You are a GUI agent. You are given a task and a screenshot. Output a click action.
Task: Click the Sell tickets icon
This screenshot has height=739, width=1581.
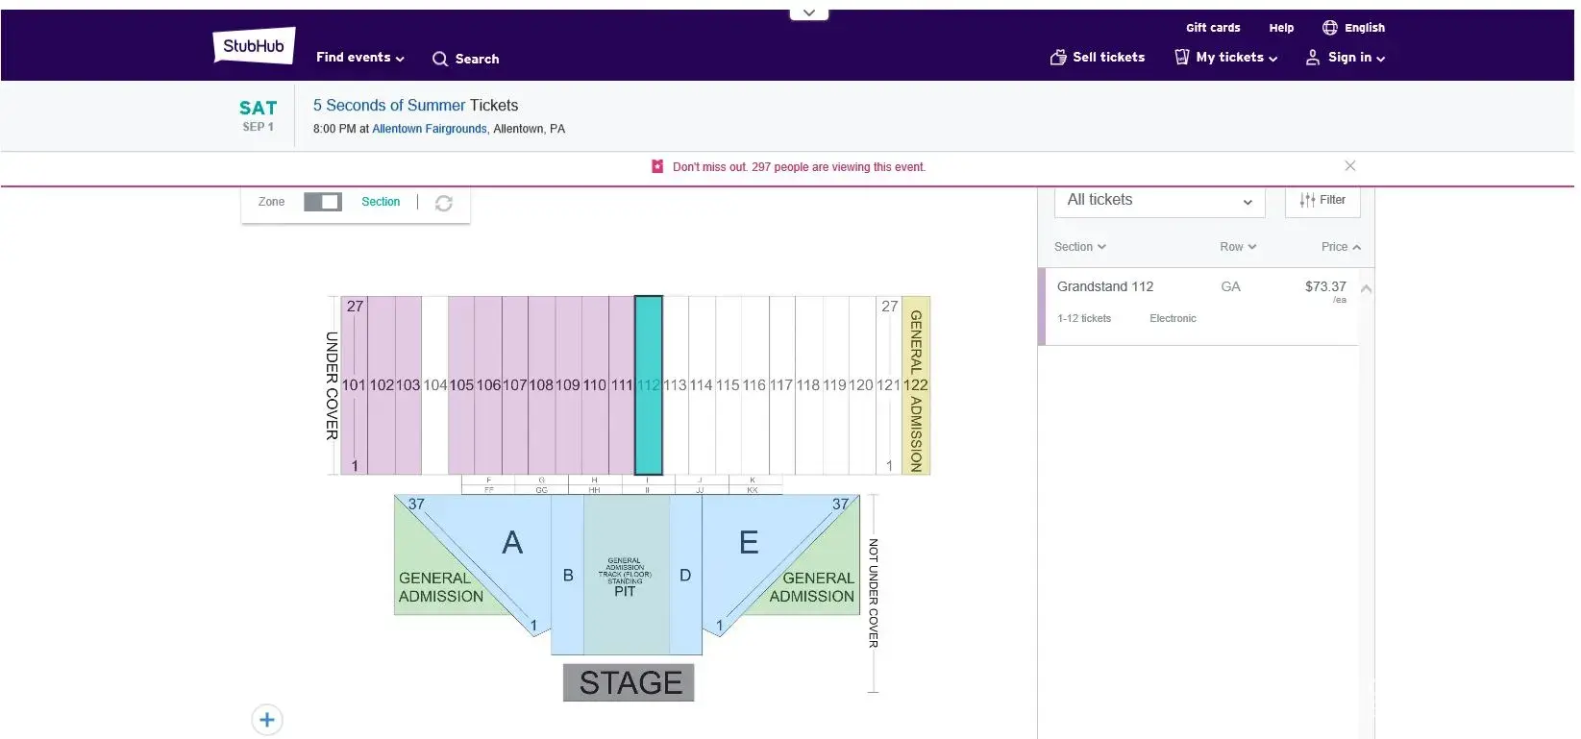tap(1058, 58)
